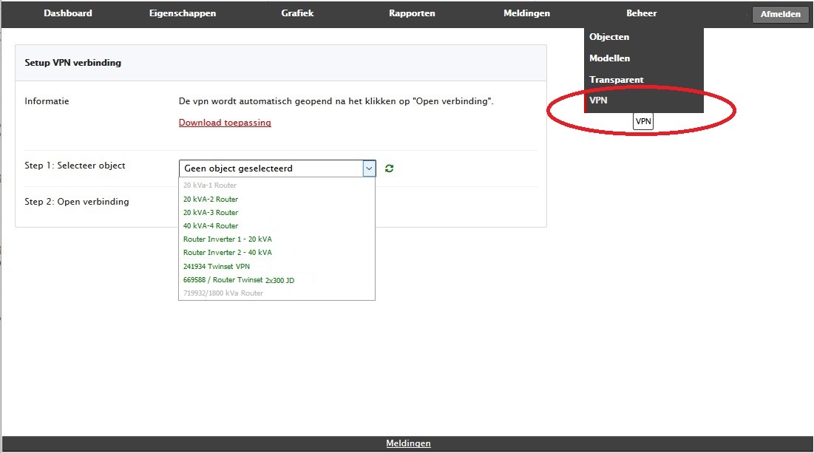Select 'Router Inverter 1 - 20 kVA'

[x=227, y=239]
